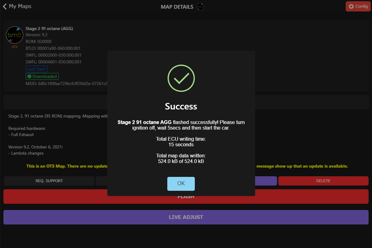The image size is (372, 248).
Task: Click the gear icon in the Config button
Action: pyautogui.click(x=351, y=6)
